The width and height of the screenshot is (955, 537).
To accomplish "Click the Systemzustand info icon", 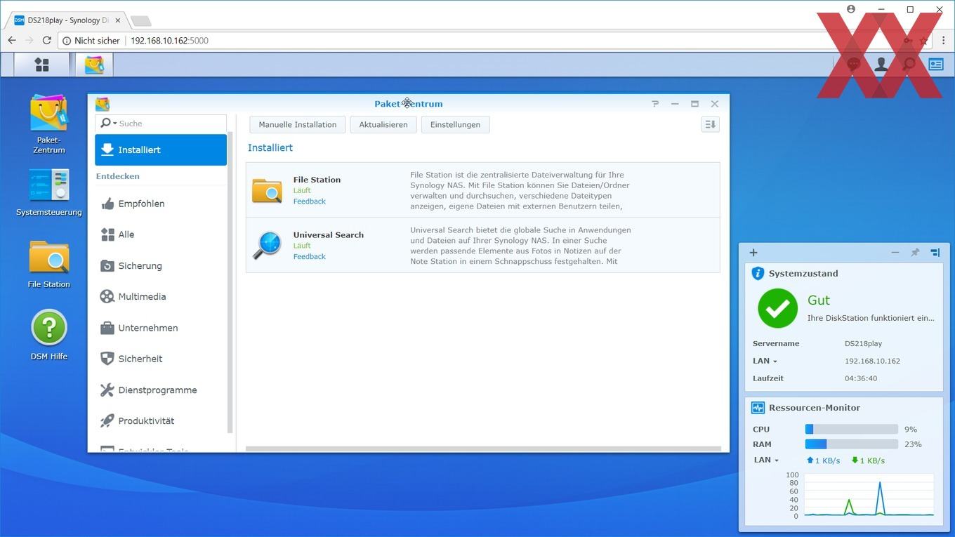I will pos(758,273).
